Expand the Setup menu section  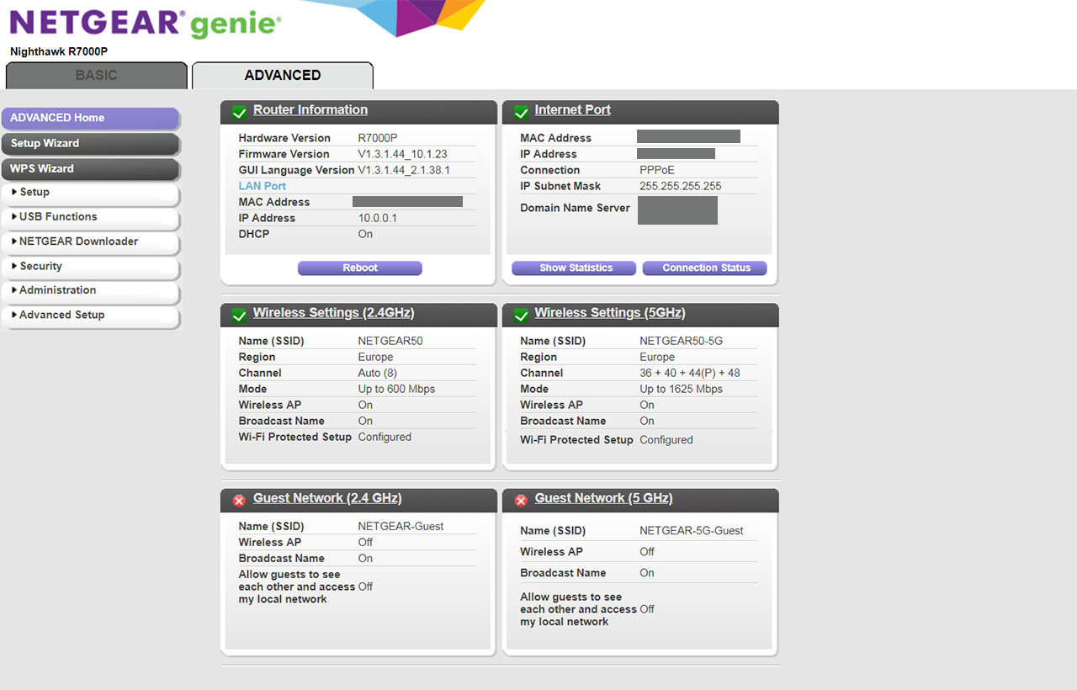click(90, 193)
